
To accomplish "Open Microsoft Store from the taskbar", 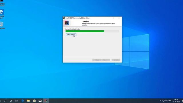I will pyautogui.click(x=34, y=101).
